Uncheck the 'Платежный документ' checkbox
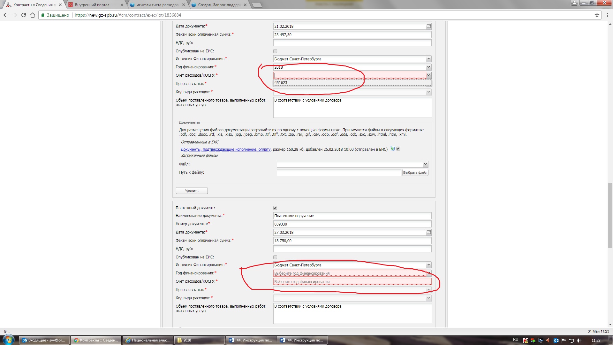613x345 pixels. click(x=275, y=208)
